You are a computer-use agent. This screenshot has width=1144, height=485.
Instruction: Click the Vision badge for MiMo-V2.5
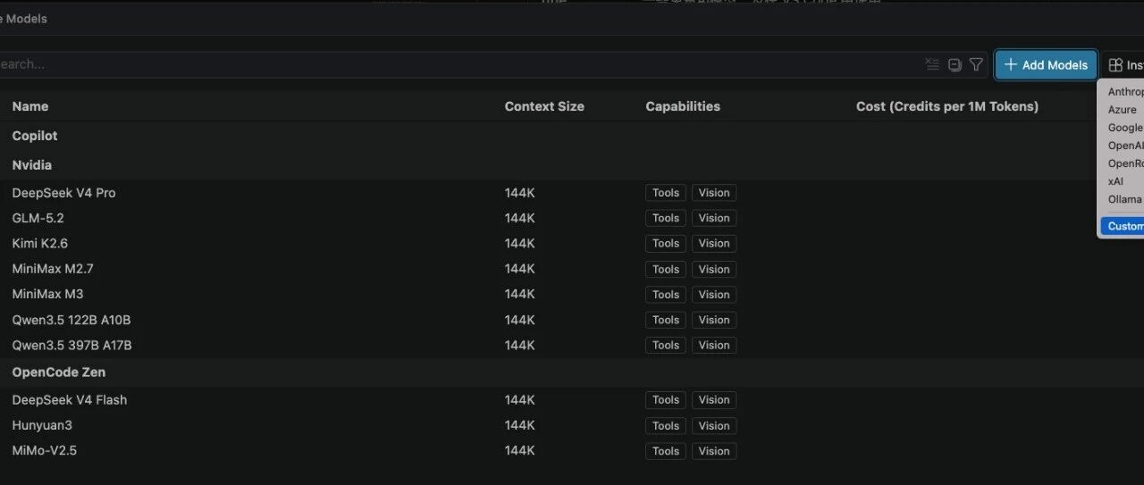click(x=714, y=451)
